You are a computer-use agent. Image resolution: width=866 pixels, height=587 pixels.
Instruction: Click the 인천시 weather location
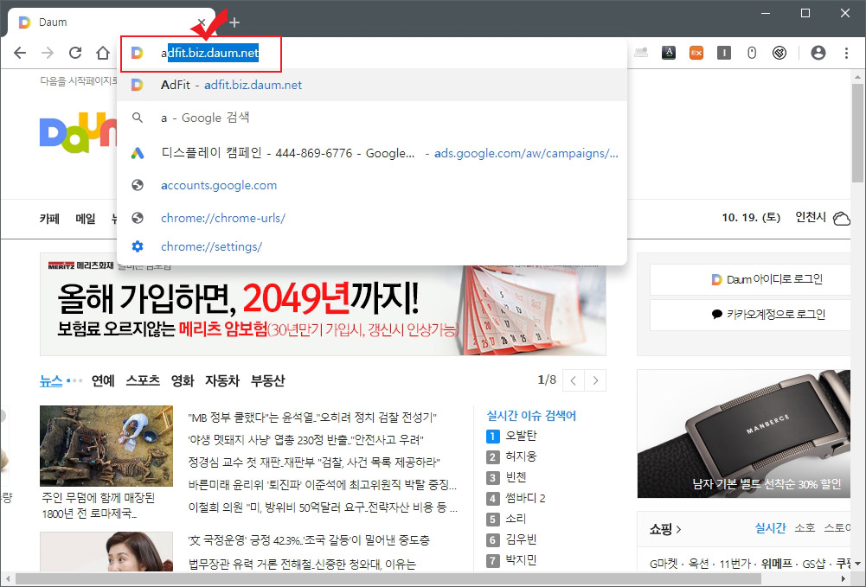(811, 217)
